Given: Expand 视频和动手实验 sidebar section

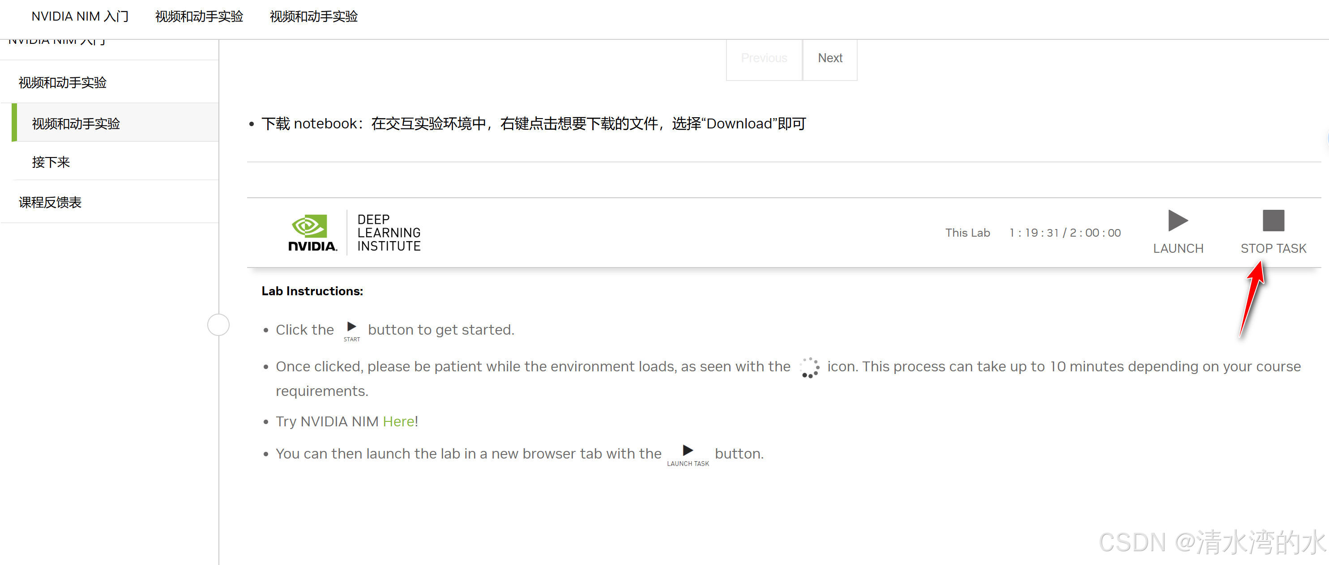Looking at the screenshot, I should (x=62, y=82).
